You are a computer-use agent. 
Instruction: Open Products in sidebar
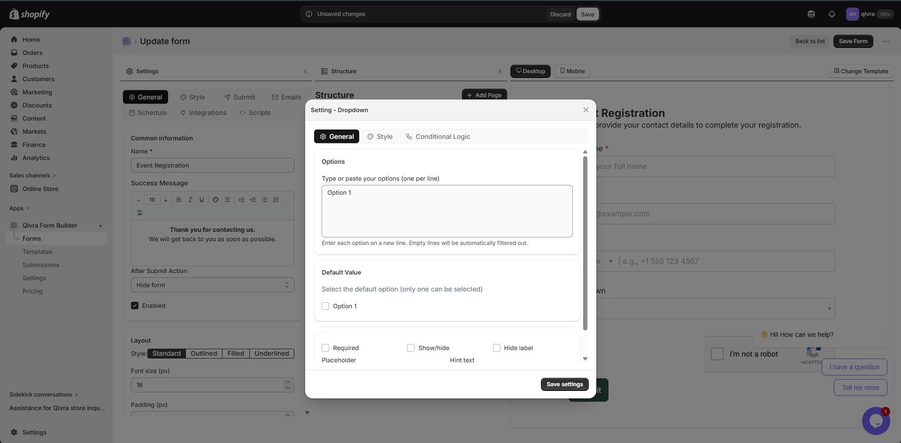36,66
